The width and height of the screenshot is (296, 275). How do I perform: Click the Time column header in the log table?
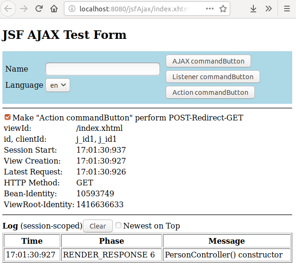click(32, 241)
